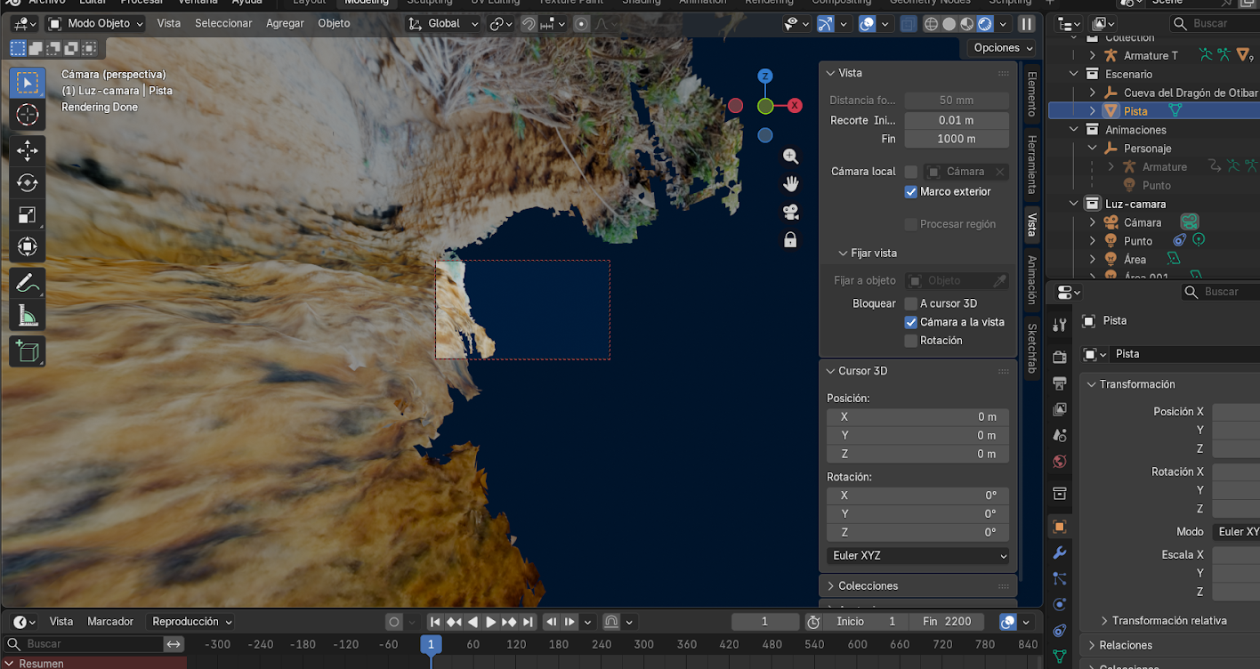The image size is (1260, 669).
Task: Click the Opciones button
Action: [x=1003, y=48]
